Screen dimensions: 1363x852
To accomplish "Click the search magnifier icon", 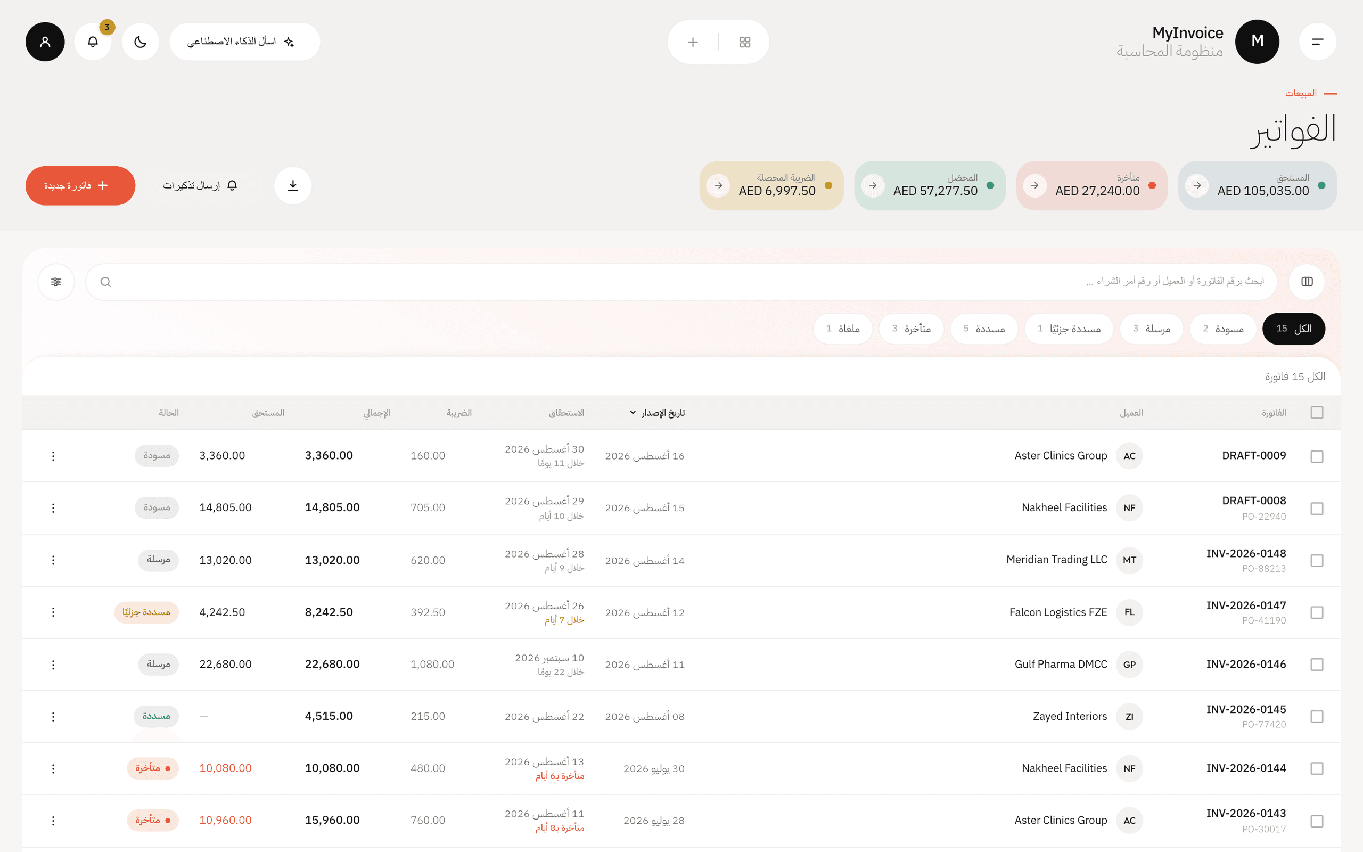I will (105, 282).
